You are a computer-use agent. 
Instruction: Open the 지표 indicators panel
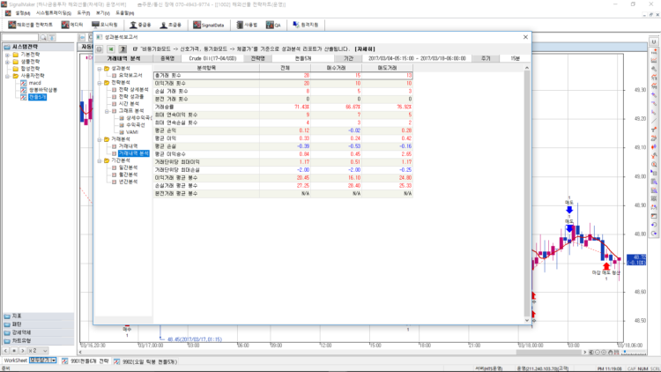point(18,316)
